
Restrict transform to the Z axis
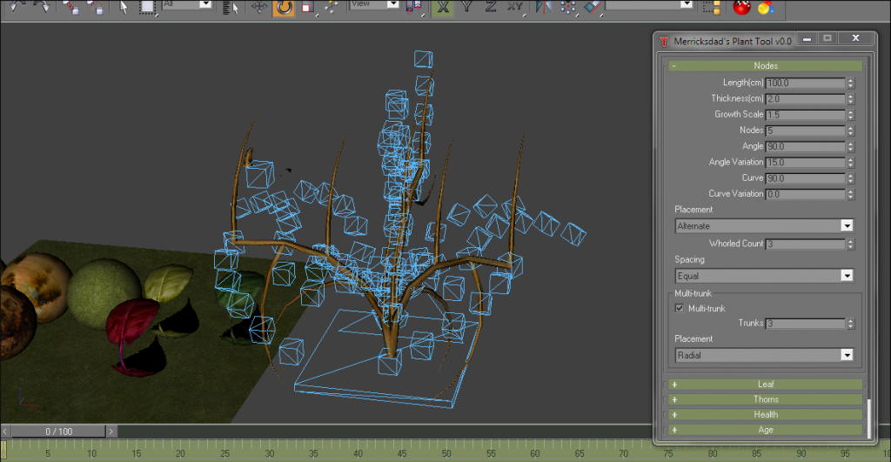click(x=491, y=8)
